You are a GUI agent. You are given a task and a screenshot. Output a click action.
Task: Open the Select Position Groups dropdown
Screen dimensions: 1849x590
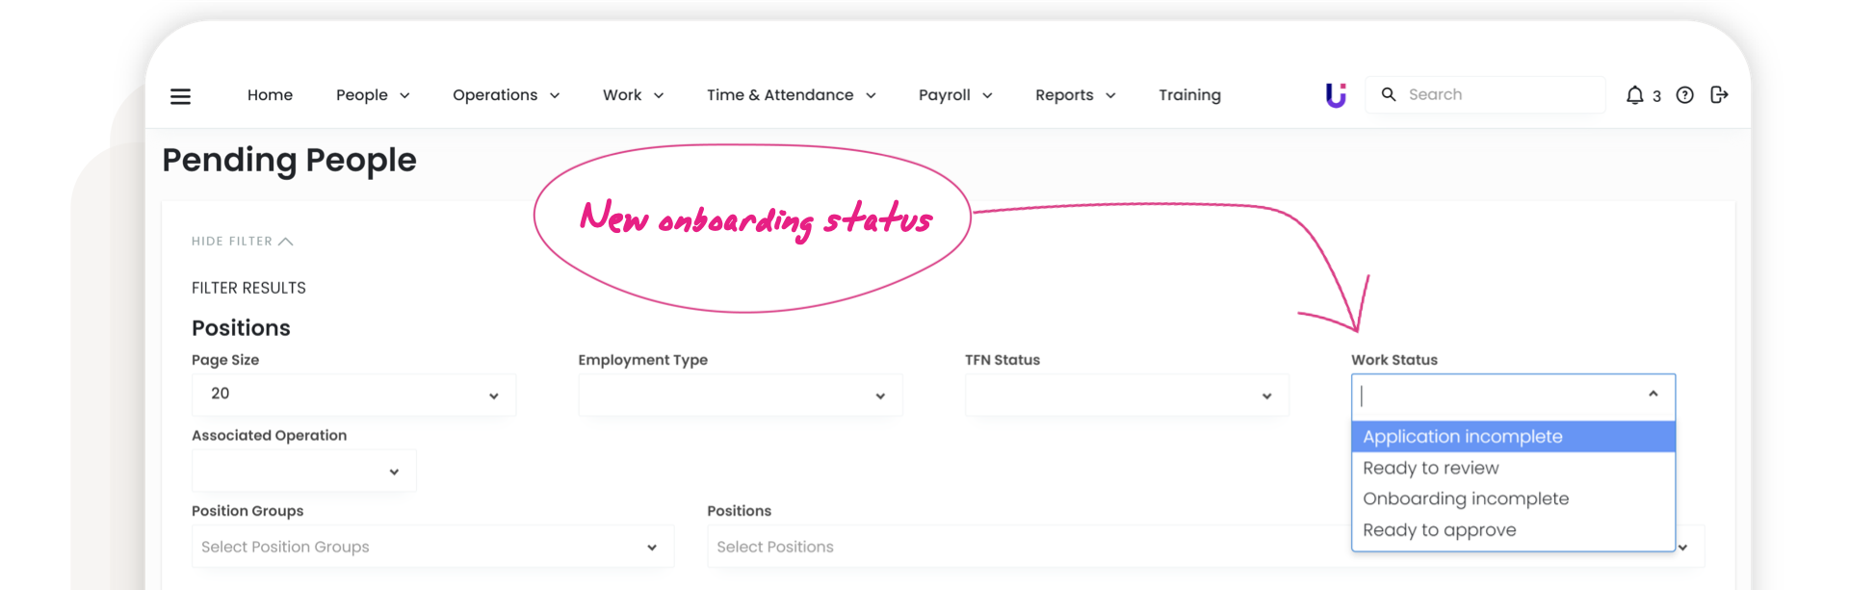coord(431,547)
